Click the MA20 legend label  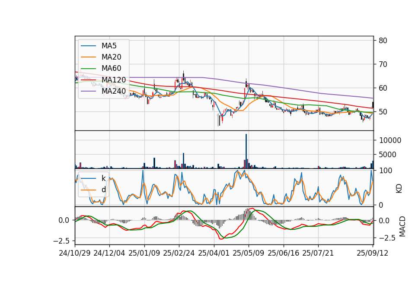point(111,57)
